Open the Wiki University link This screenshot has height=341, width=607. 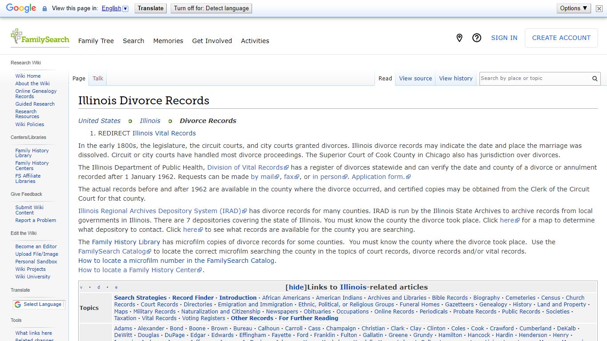[33, 277]
